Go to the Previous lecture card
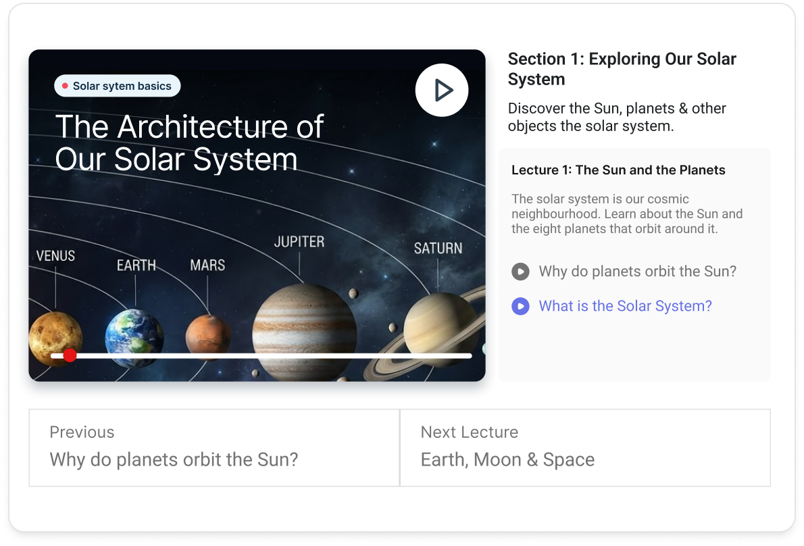 pyautogui.click(x=214, y=447)
